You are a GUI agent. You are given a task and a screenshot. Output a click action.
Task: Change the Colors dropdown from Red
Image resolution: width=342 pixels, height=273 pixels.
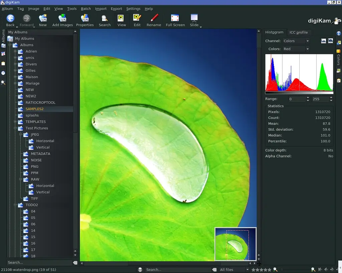[x=296, y=49]
